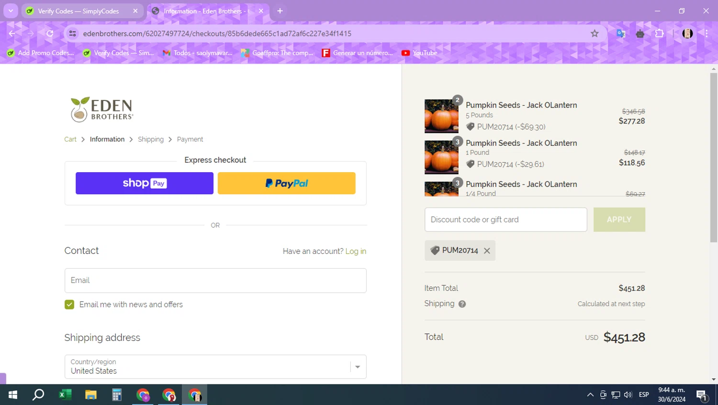Open a new browser tab
This screenshot has width=718, height=405.
pyautogui.click(x=280, y=11)
